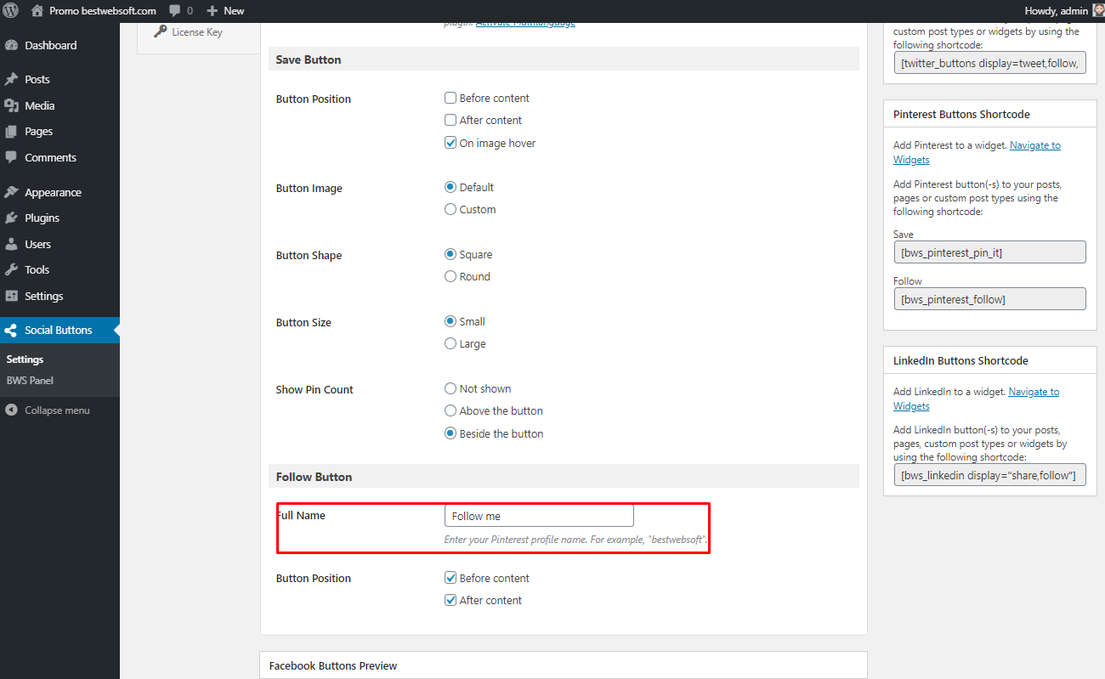Select Square button shape
Screen dimensions: 1105x679
[450, 254]
